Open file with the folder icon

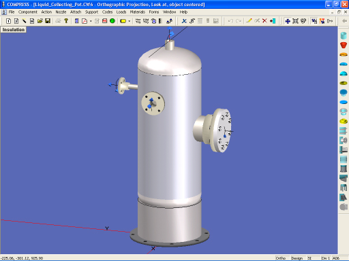pos(40,21)
